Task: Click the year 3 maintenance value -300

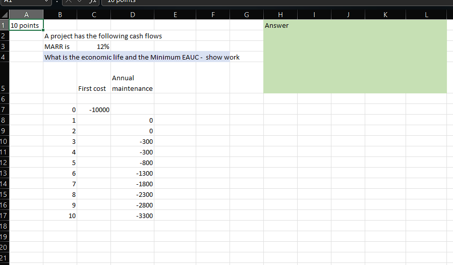Action: 133,141
